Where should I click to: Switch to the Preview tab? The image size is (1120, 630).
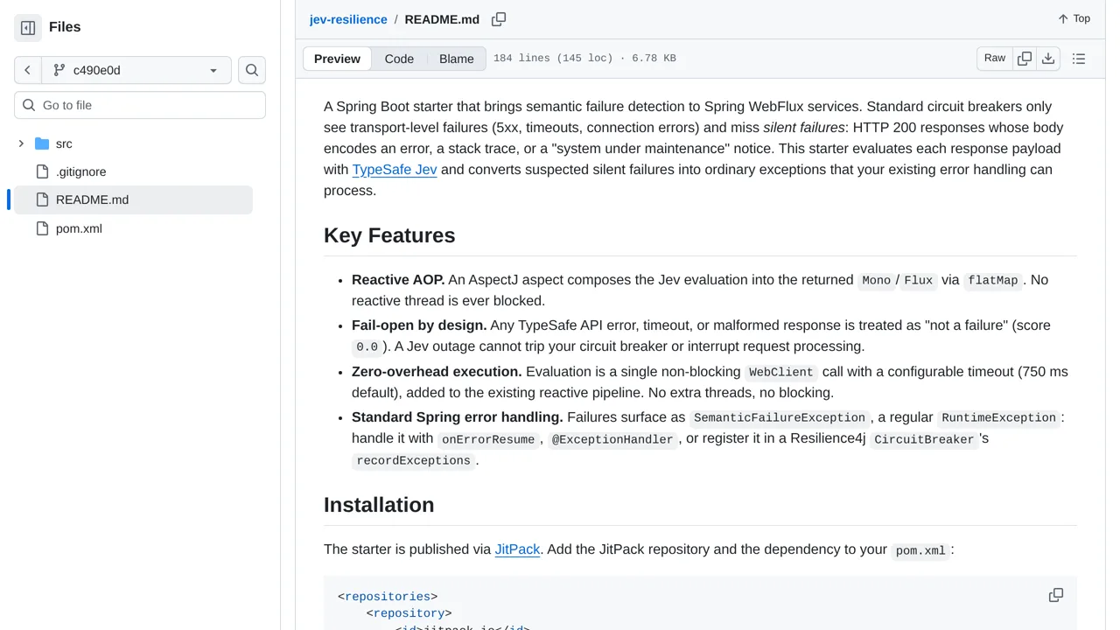(337, 59)
